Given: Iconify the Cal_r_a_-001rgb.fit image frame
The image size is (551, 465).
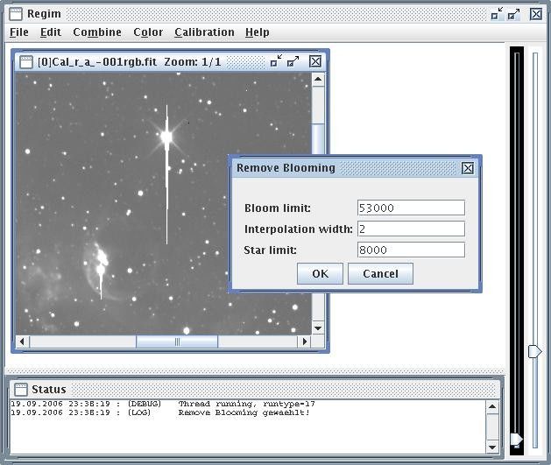Looking at the screenshot, I should pos(276,61).
